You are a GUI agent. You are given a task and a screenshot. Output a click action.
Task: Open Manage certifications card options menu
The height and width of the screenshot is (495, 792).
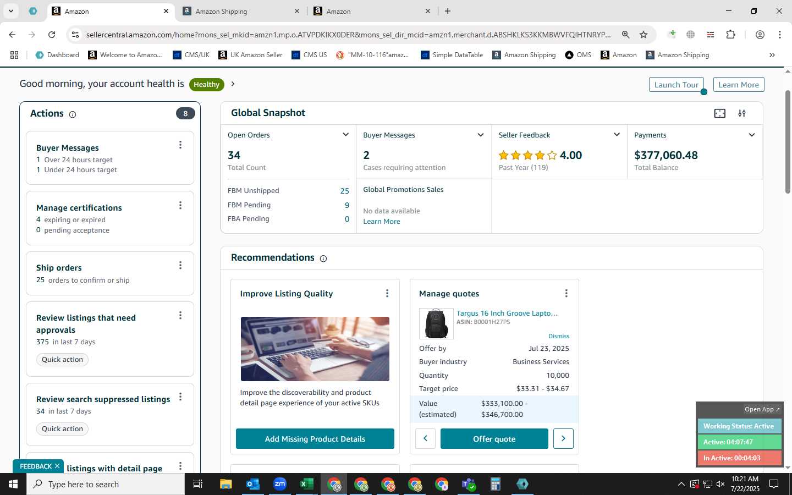[180, 205]
